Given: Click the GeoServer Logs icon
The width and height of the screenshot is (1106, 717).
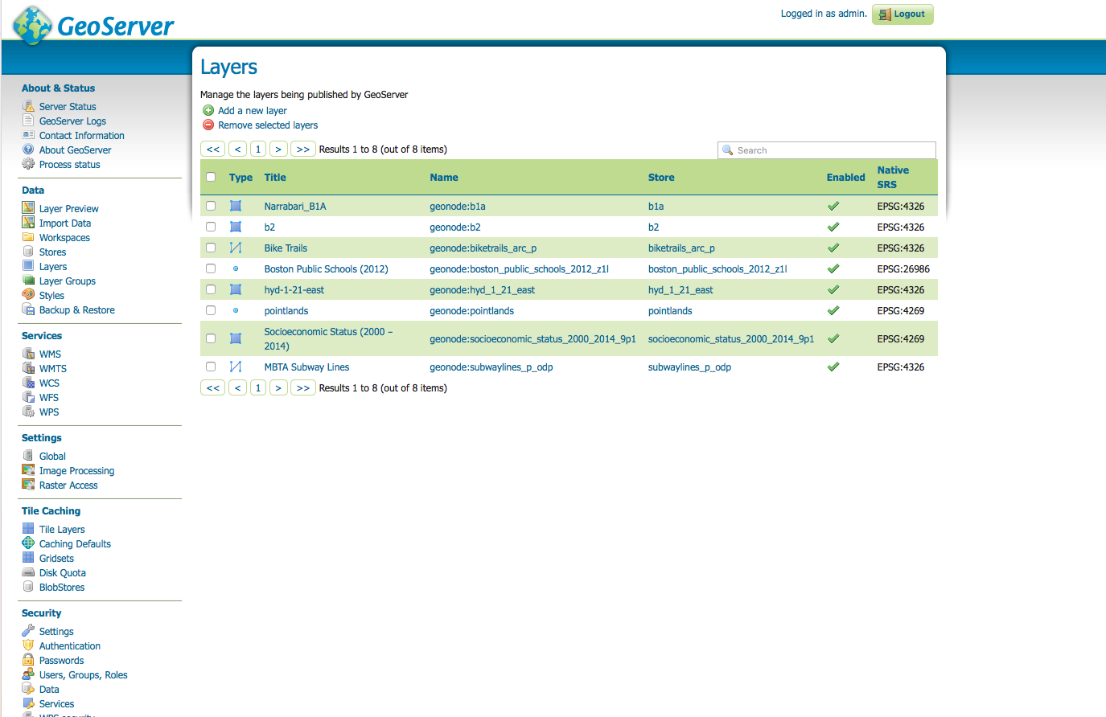Looking at the screenshot, I should 28,121.
